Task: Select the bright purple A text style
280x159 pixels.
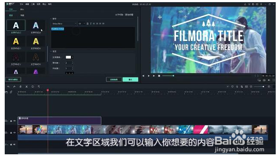Action: [36, 71]
